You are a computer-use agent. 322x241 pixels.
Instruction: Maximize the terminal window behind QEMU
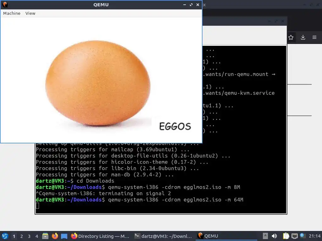276,21
